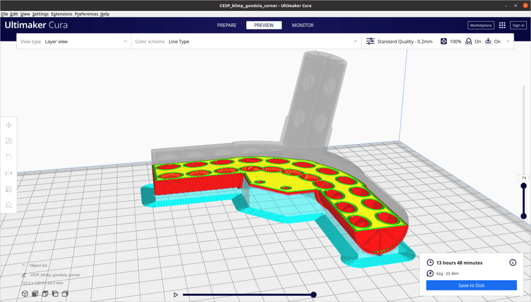Open the Ultimaker apps grid icon
The width and height of the screenshot is (531, 302).
[x=502, y=25]
